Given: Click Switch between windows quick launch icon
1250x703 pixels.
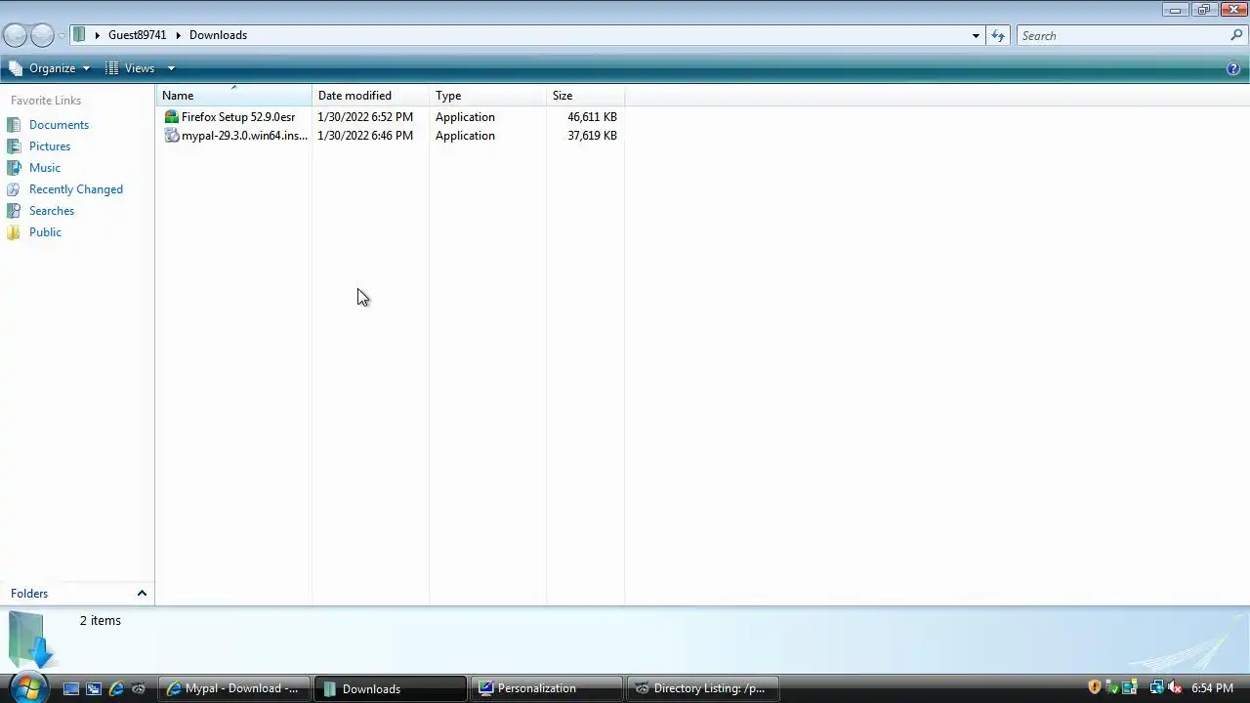Looking at the screenshot, I should 94,688.
